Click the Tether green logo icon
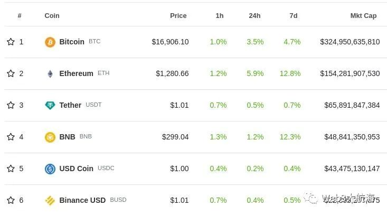 [50, 106]
